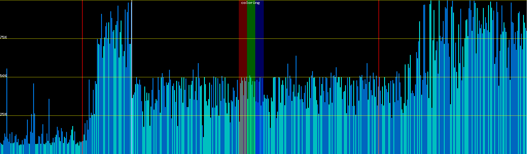The image size is (527, 154).
Task: Click the "coloring" label text
Action: point(250,3)
